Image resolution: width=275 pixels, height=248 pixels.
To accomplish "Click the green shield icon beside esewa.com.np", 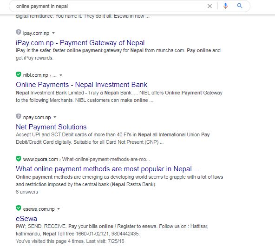I will point(19,208).
